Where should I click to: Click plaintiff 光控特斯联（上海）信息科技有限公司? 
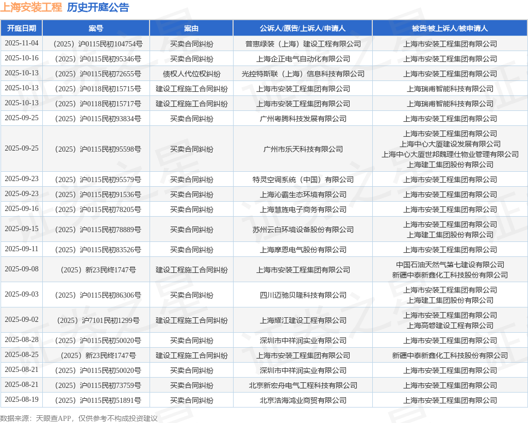[303, 74]
